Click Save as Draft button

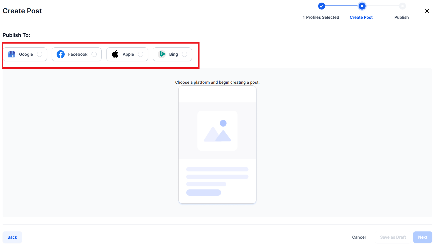tap(393, 237)
